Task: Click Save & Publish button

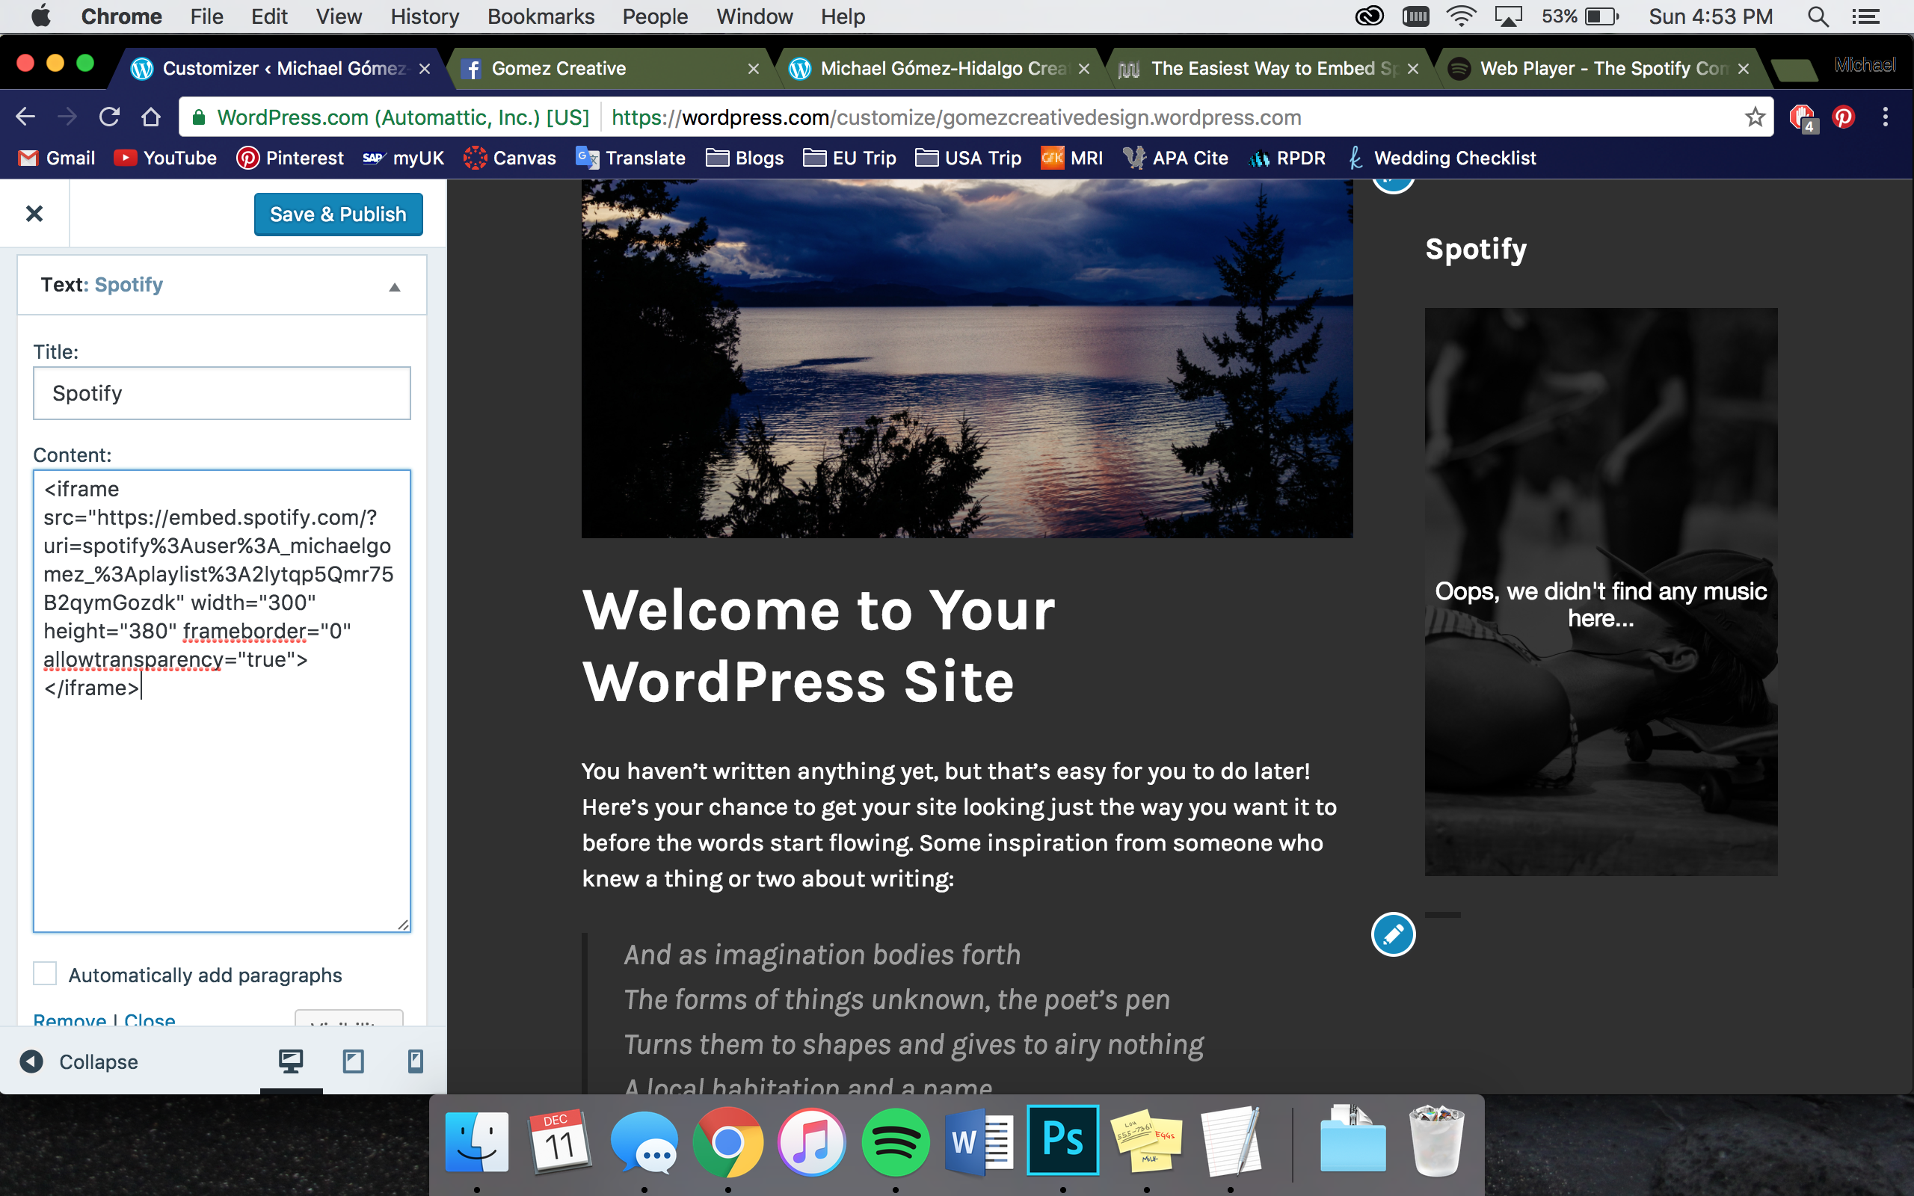Action: [x=338, y=215]
